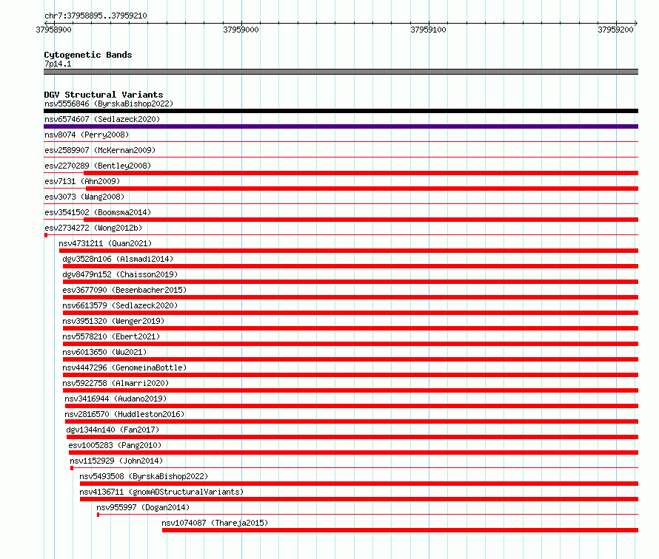Viewport: 659px width, 559px height.
Task: Click the red bar under nsv4731211 (Quan2021)
Action: point(349,251)
